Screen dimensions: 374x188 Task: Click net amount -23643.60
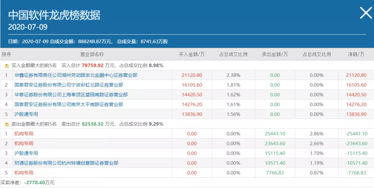356,143
